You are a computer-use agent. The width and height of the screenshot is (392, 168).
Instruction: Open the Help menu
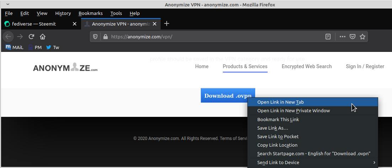134,13
